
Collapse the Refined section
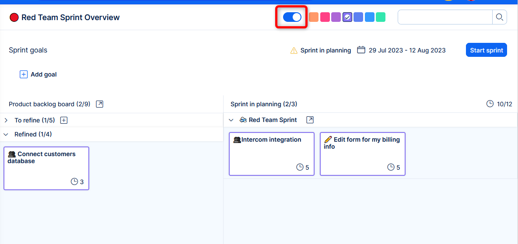click(x=6, y=134)
